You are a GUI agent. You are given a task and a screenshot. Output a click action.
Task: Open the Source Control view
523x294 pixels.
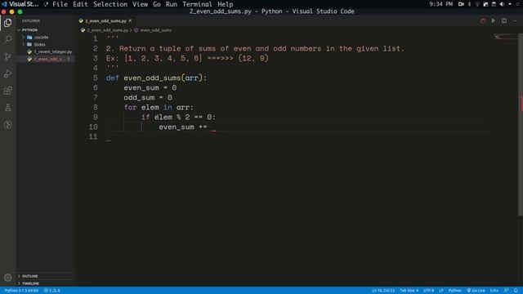pos(7,56)
